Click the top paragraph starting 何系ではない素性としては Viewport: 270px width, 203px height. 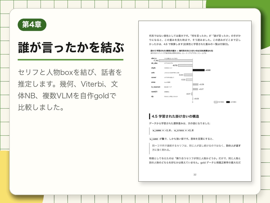pos(195,40)
